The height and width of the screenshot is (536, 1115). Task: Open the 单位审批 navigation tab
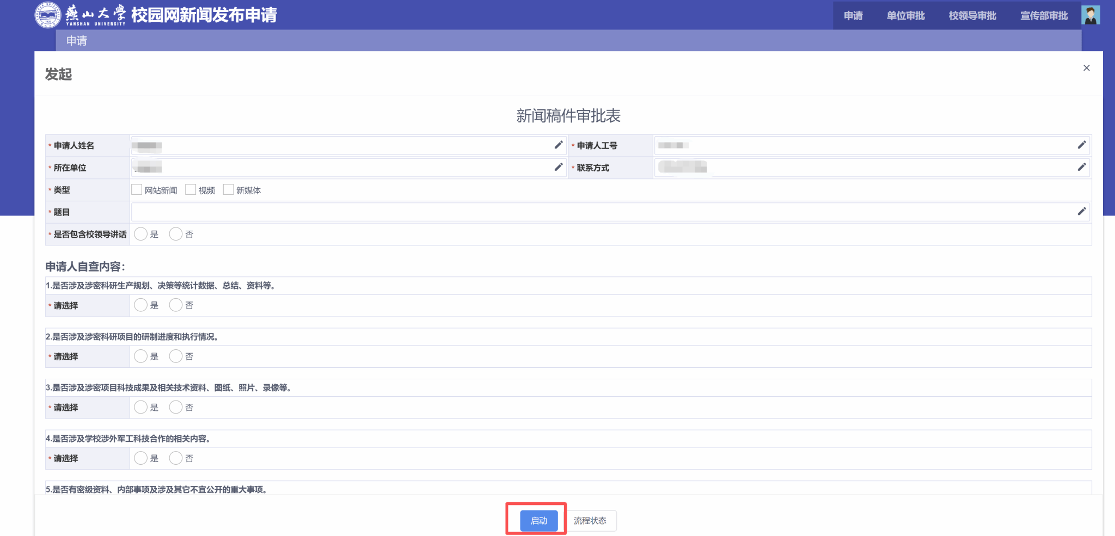point(905,16)
